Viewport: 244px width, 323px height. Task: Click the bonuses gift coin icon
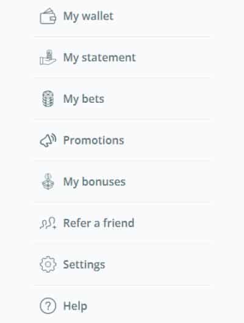[x=48, y=182]
